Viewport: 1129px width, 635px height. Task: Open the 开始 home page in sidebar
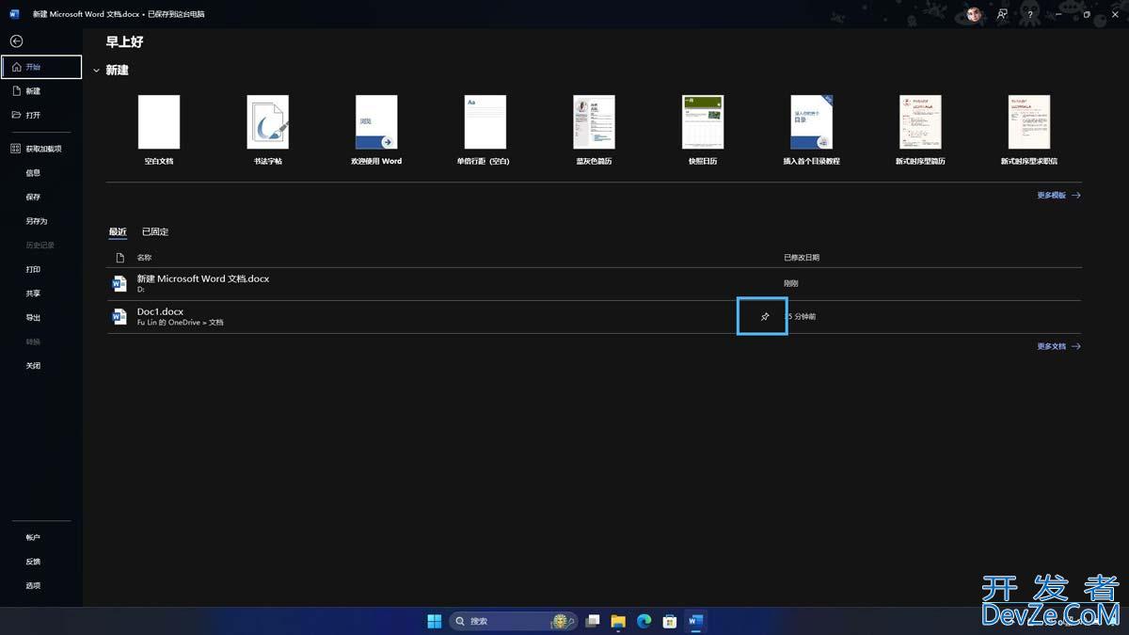[41, 68]
